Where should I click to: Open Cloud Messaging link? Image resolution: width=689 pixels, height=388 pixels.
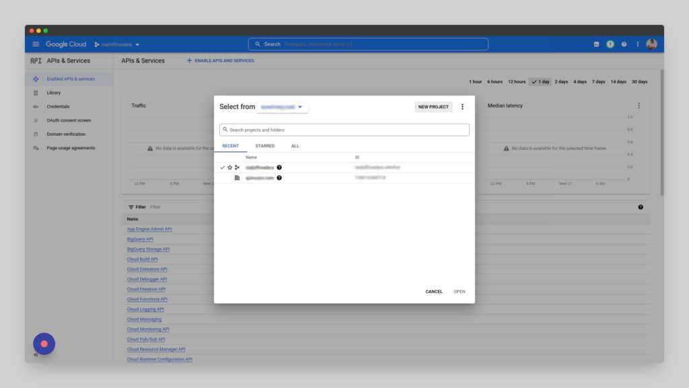(x=144, y=319)
